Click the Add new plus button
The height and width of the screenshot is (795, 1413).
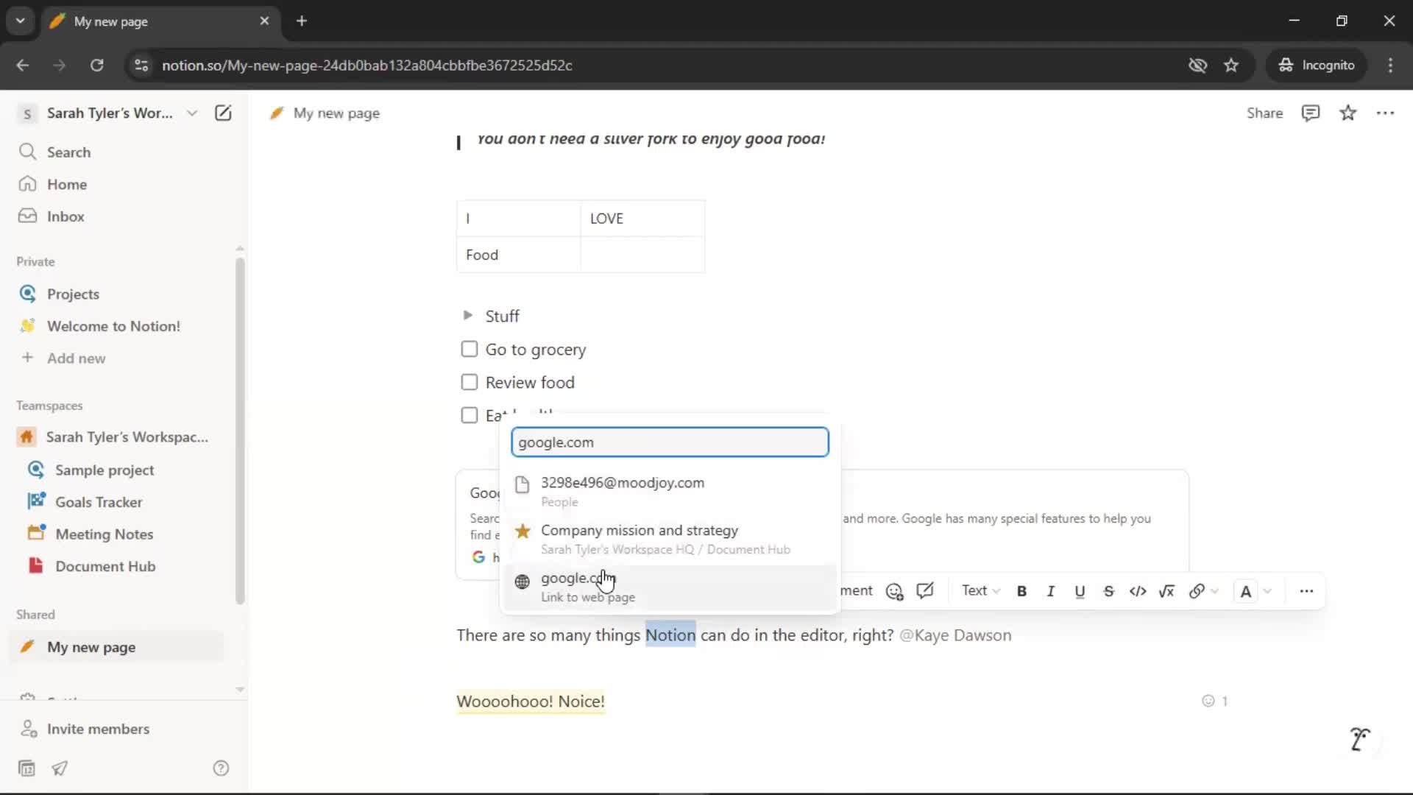point(27,358)
